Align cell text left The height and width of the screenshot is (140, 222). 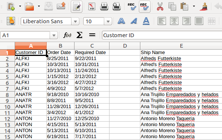pos(162,21)
